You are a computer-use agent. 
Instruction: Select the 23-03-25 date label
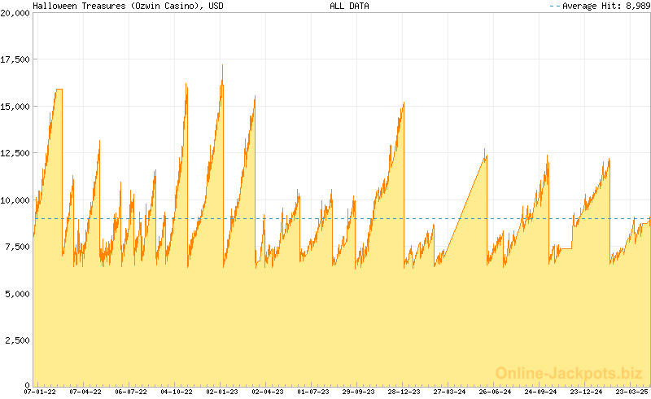pos(631,392)
